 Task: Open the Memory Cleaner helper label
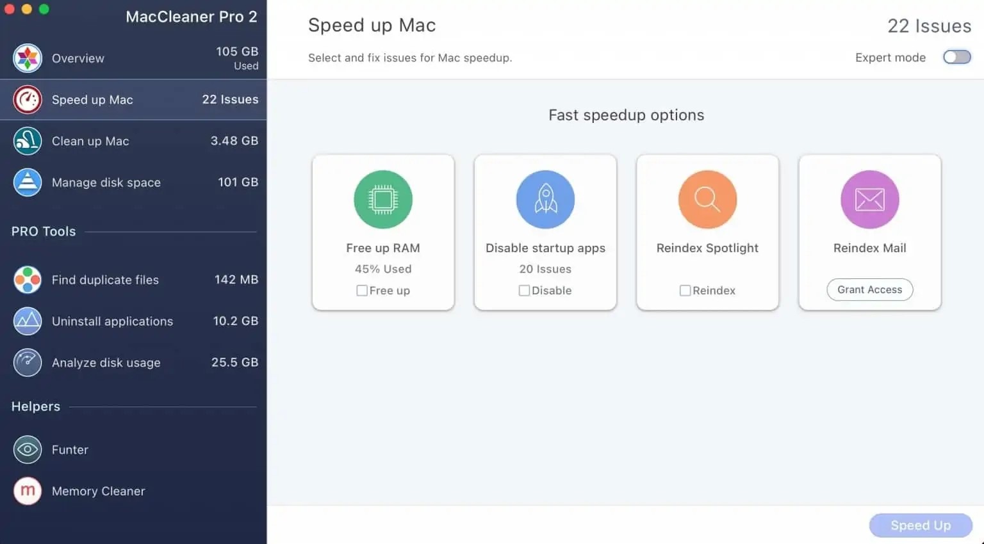click(x=99, y=491)
